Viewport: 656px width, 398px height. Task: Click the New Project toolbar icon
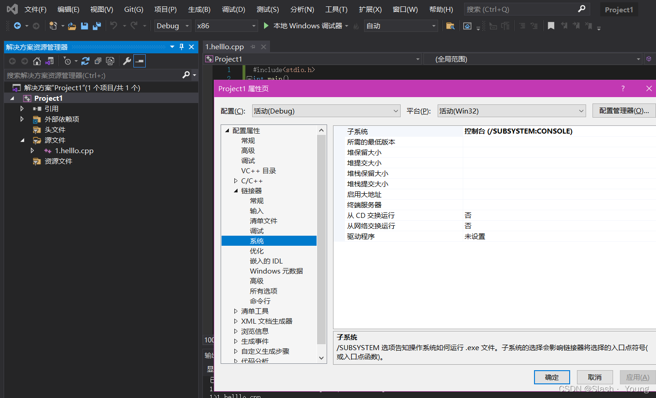point(53,26)
